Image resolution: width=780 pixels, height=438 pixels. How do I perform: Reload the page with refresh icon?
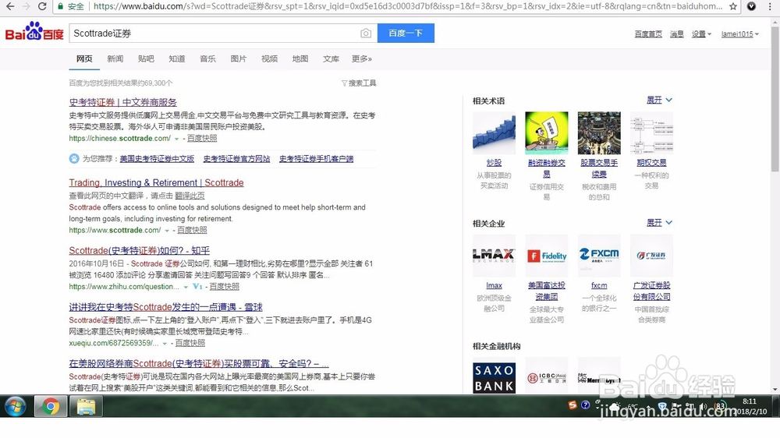click(x=42, y=6)
